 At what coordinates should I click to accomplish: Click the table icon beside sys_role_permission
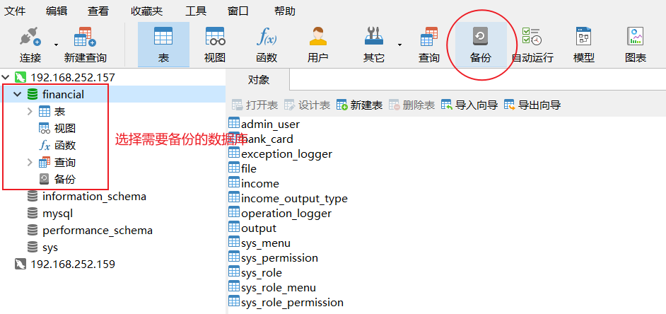click(x=234, y=301)
